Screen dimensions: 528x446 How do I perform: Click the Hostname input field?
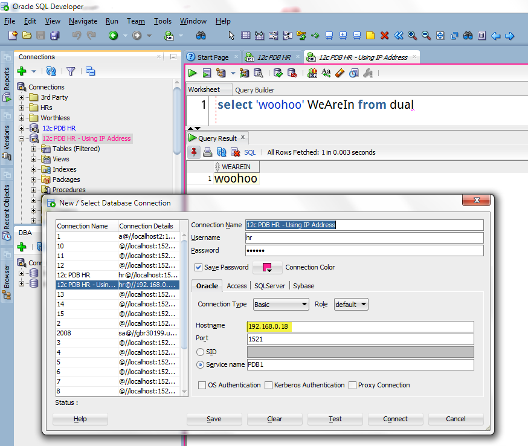coord(360,326)
